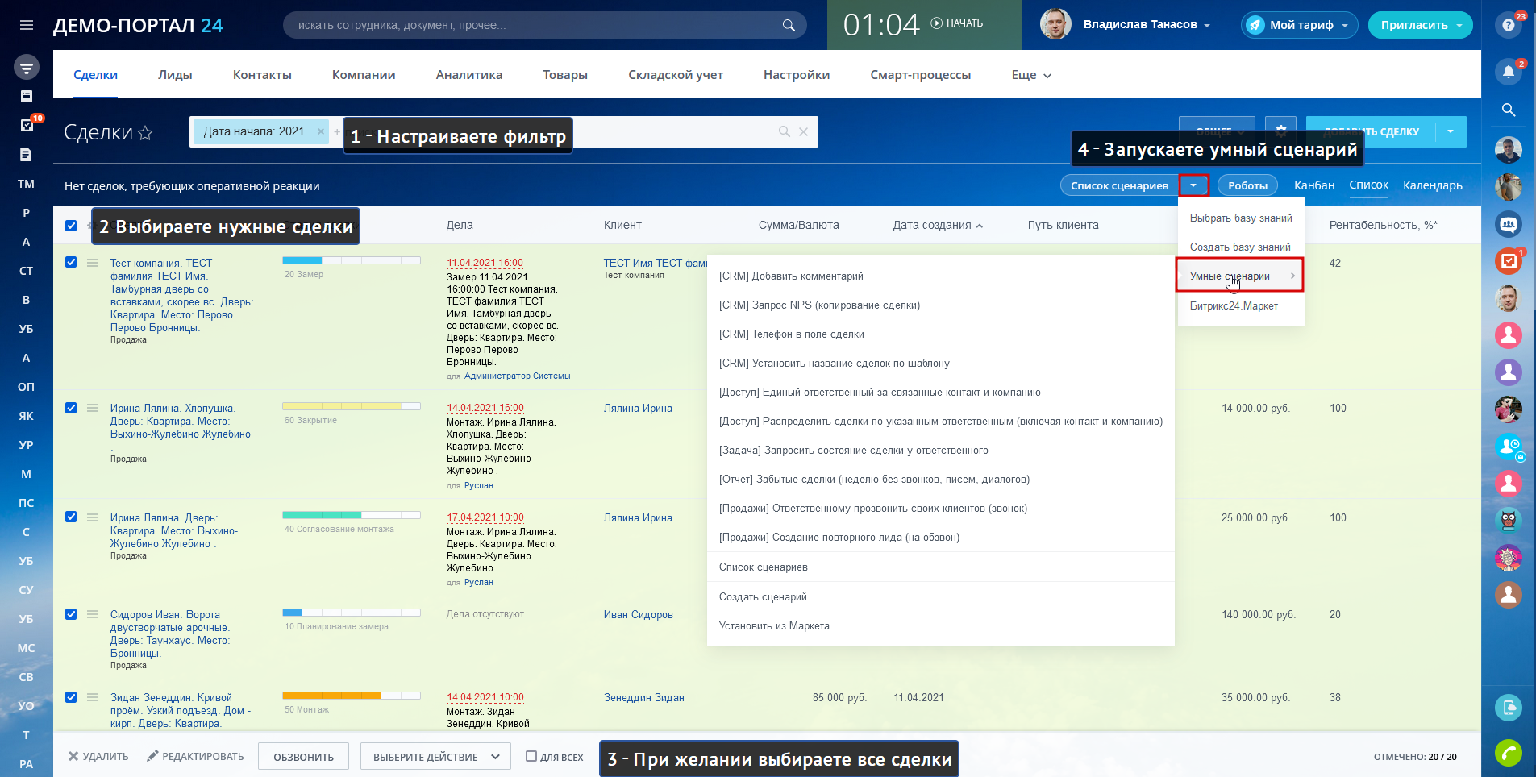The height and width of the screenshot is (777, 1536).
Task: Click the '20 Замер' stage progress bar
Action: [352, 260]
